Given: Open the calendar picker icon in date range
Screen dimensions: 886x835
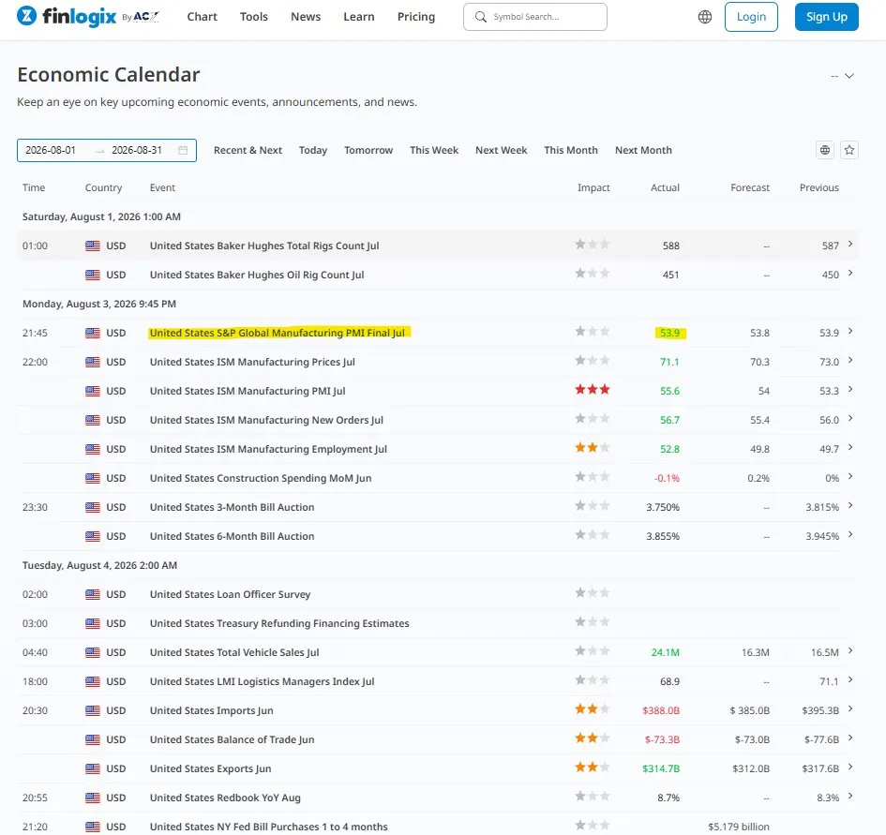Looking at the screenshot, I should point(183,150).
